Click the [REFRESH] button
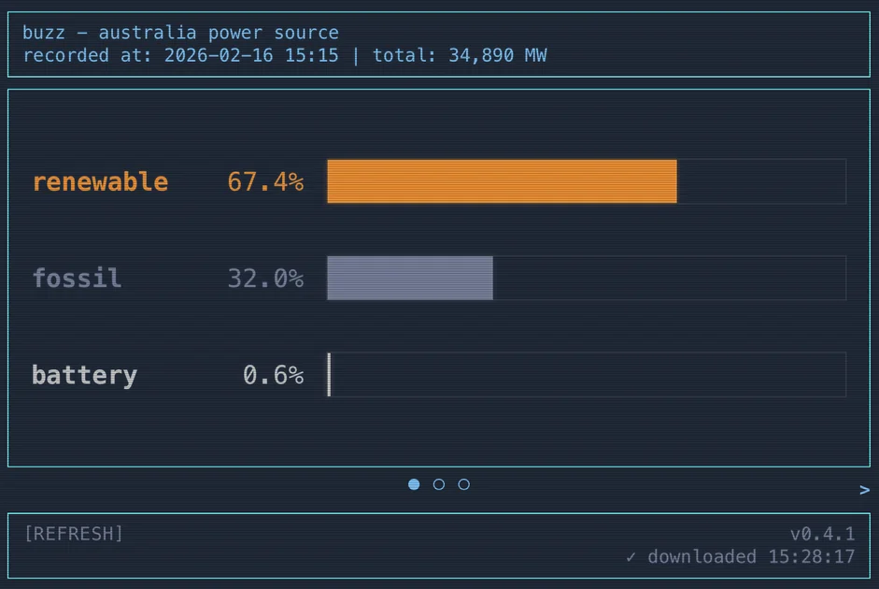The height and width of the screenshot is (589, 879). coord(72,534)
